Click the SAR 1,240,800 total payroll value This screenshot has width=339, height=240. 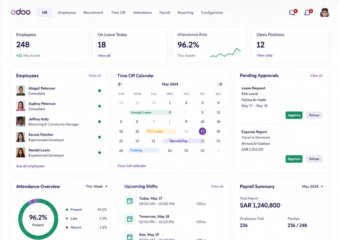coord(260,205)
